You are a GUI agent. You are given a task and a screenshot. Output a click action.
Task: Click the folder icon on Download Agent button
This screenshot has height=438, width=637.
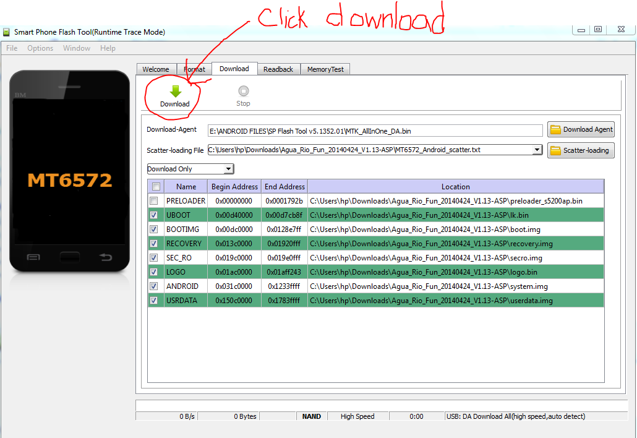point(555,130)
